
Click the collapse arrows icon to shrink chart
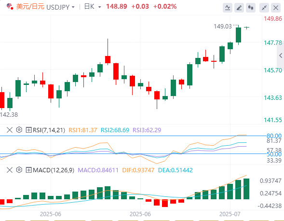coord(264,8)
